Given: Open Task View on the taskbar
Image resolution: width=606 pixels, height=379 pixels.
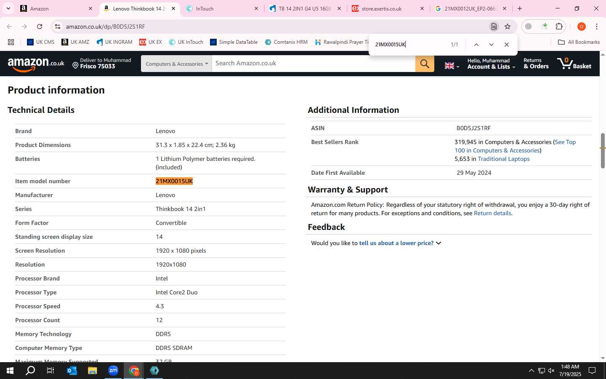Looking at the screenshot, I should pyautogui.click(x=50, y=371).
